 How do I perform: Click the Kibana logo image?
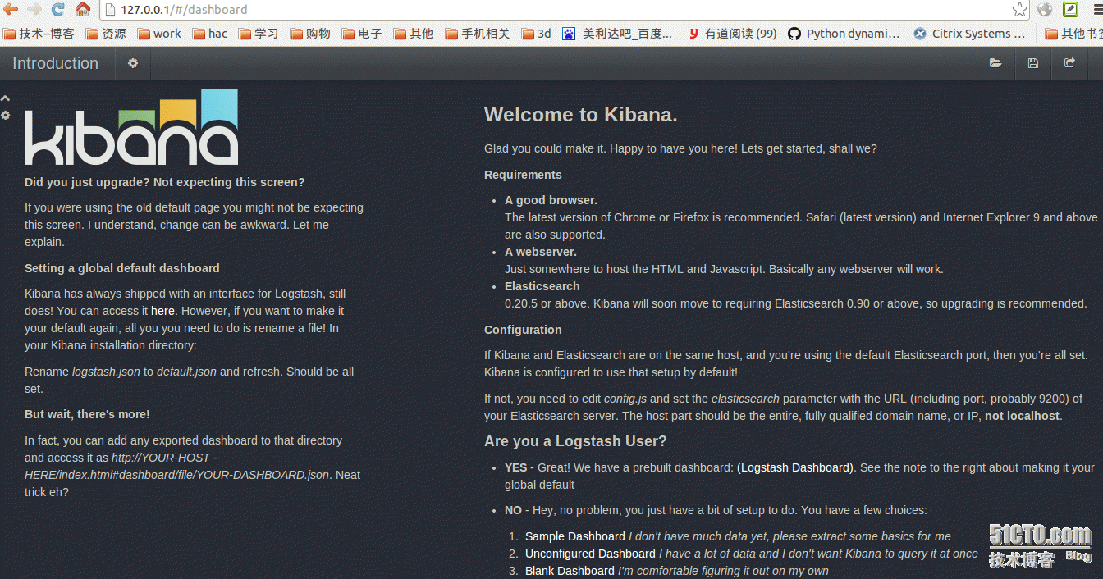click(x=131, y=127)
